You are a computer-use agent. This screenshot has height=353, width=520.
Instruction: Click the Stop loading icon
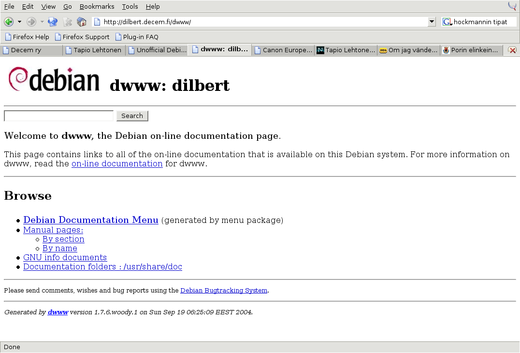[67, 22]
